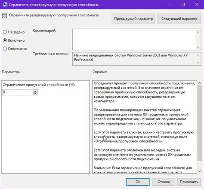Decrease bandwidth limit with spinner down arrow
The height and width of the screenshot is (189, 204).
click(35, 94)
